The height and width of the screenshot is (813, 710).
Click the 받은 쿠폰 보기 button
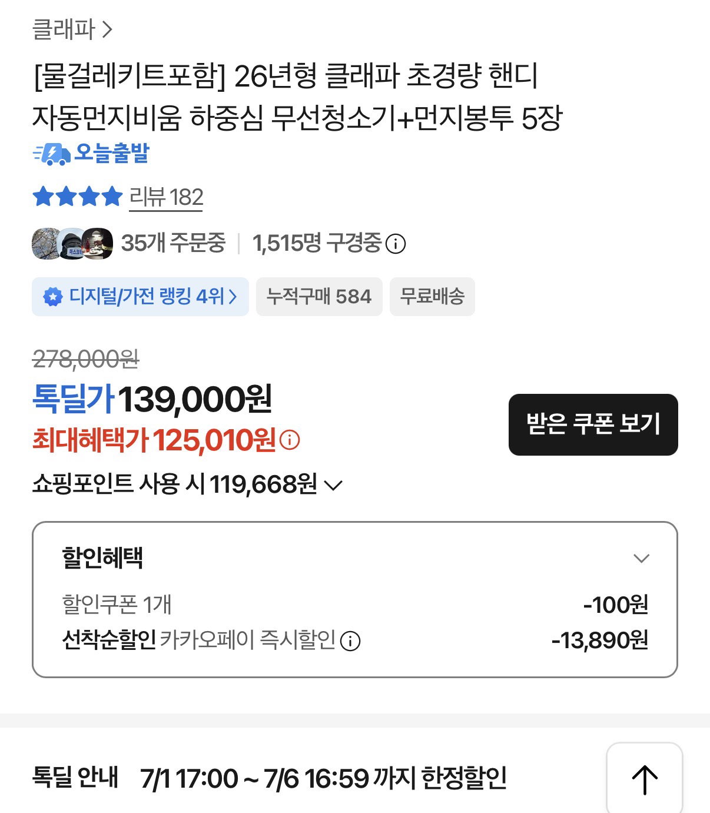(x=593, y=424)
